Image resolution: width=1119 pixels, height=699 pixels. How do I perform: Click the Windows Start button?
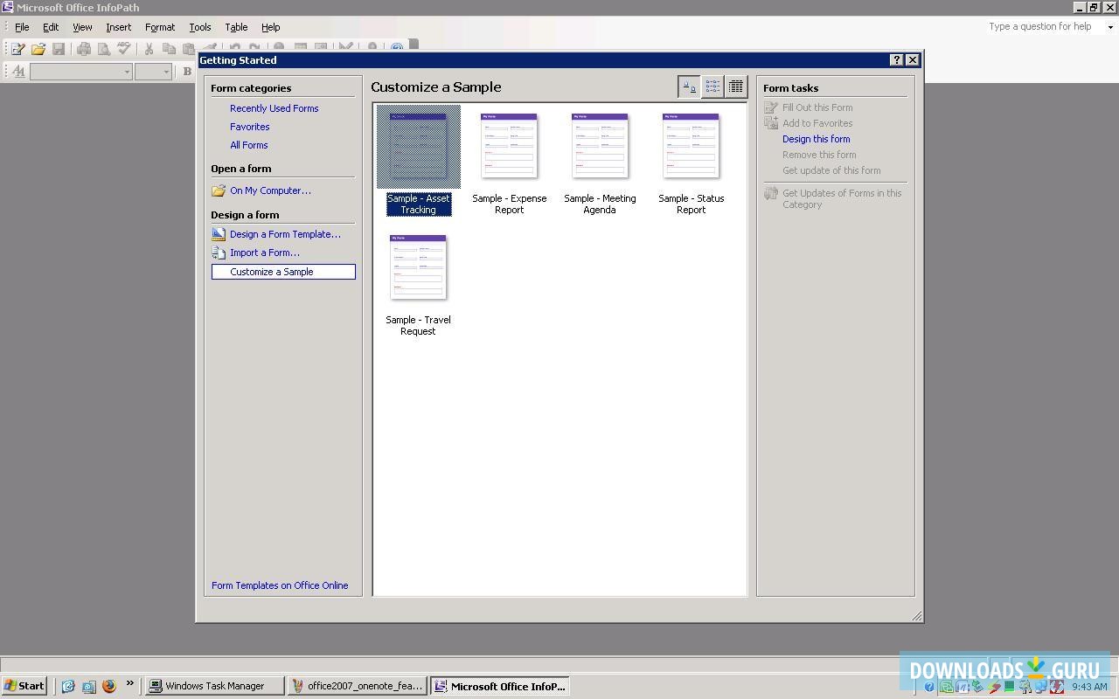pyautogui.click(x=24, y=686)
